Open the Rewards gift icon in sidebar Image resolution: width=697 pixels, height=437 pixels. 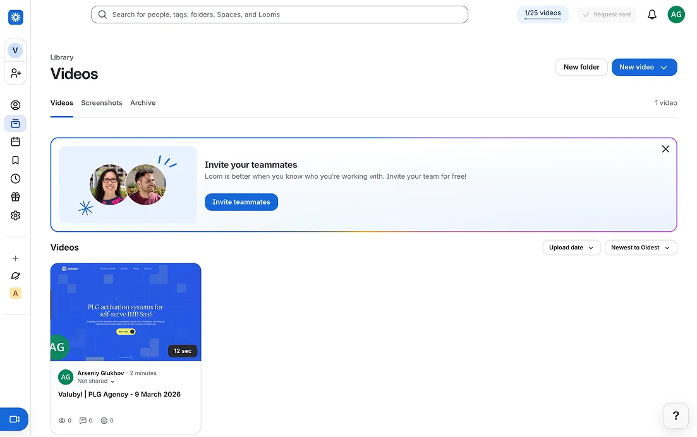pos(15,196)
